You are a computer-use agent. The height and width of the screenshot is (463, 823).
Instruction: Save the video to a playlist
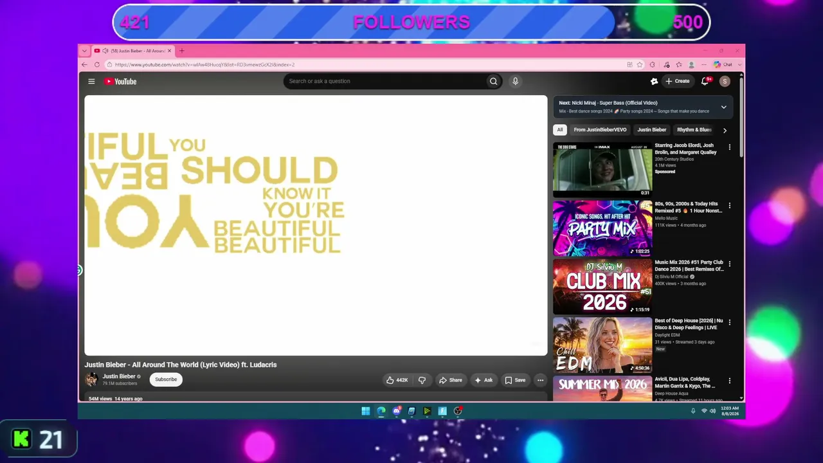click(x=515, y=380)
